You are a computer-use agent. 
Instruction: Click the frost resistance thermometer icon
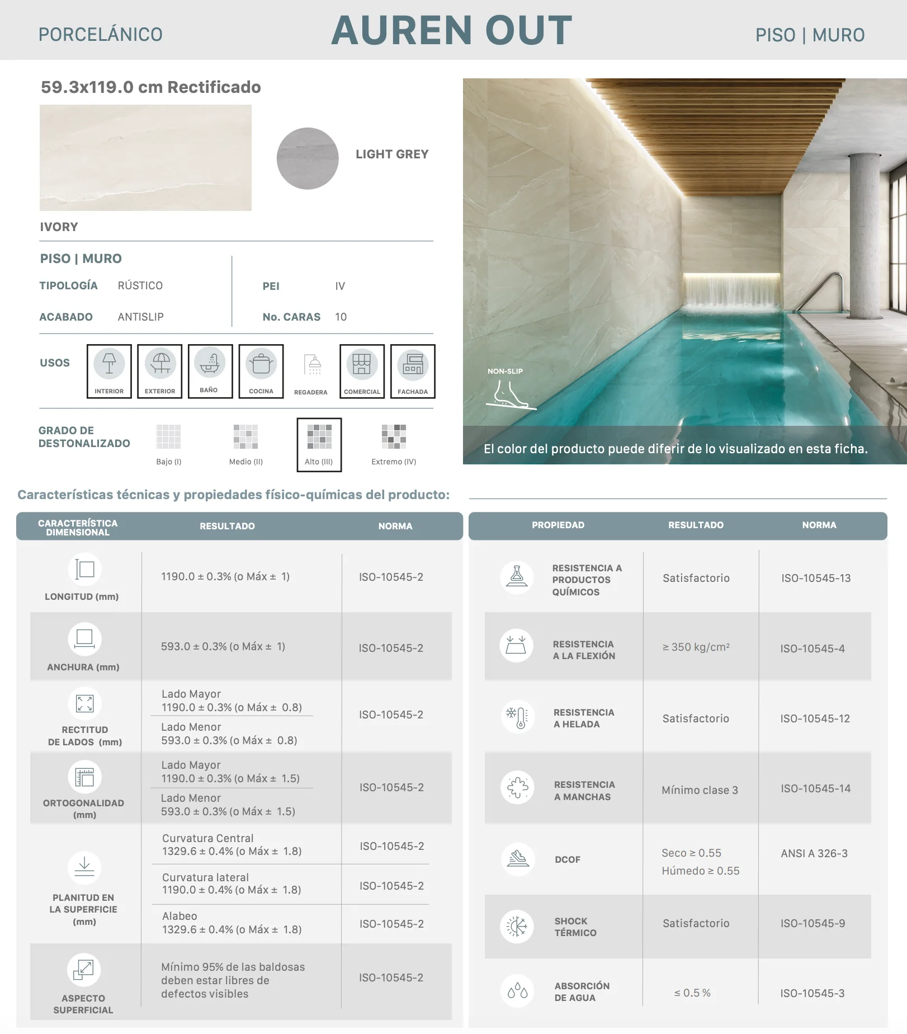[x=517, y=717]
